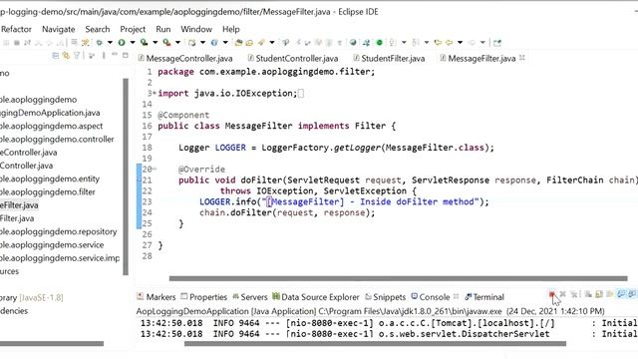Click the green circle Boot Dashboard icon

[379, 42]
